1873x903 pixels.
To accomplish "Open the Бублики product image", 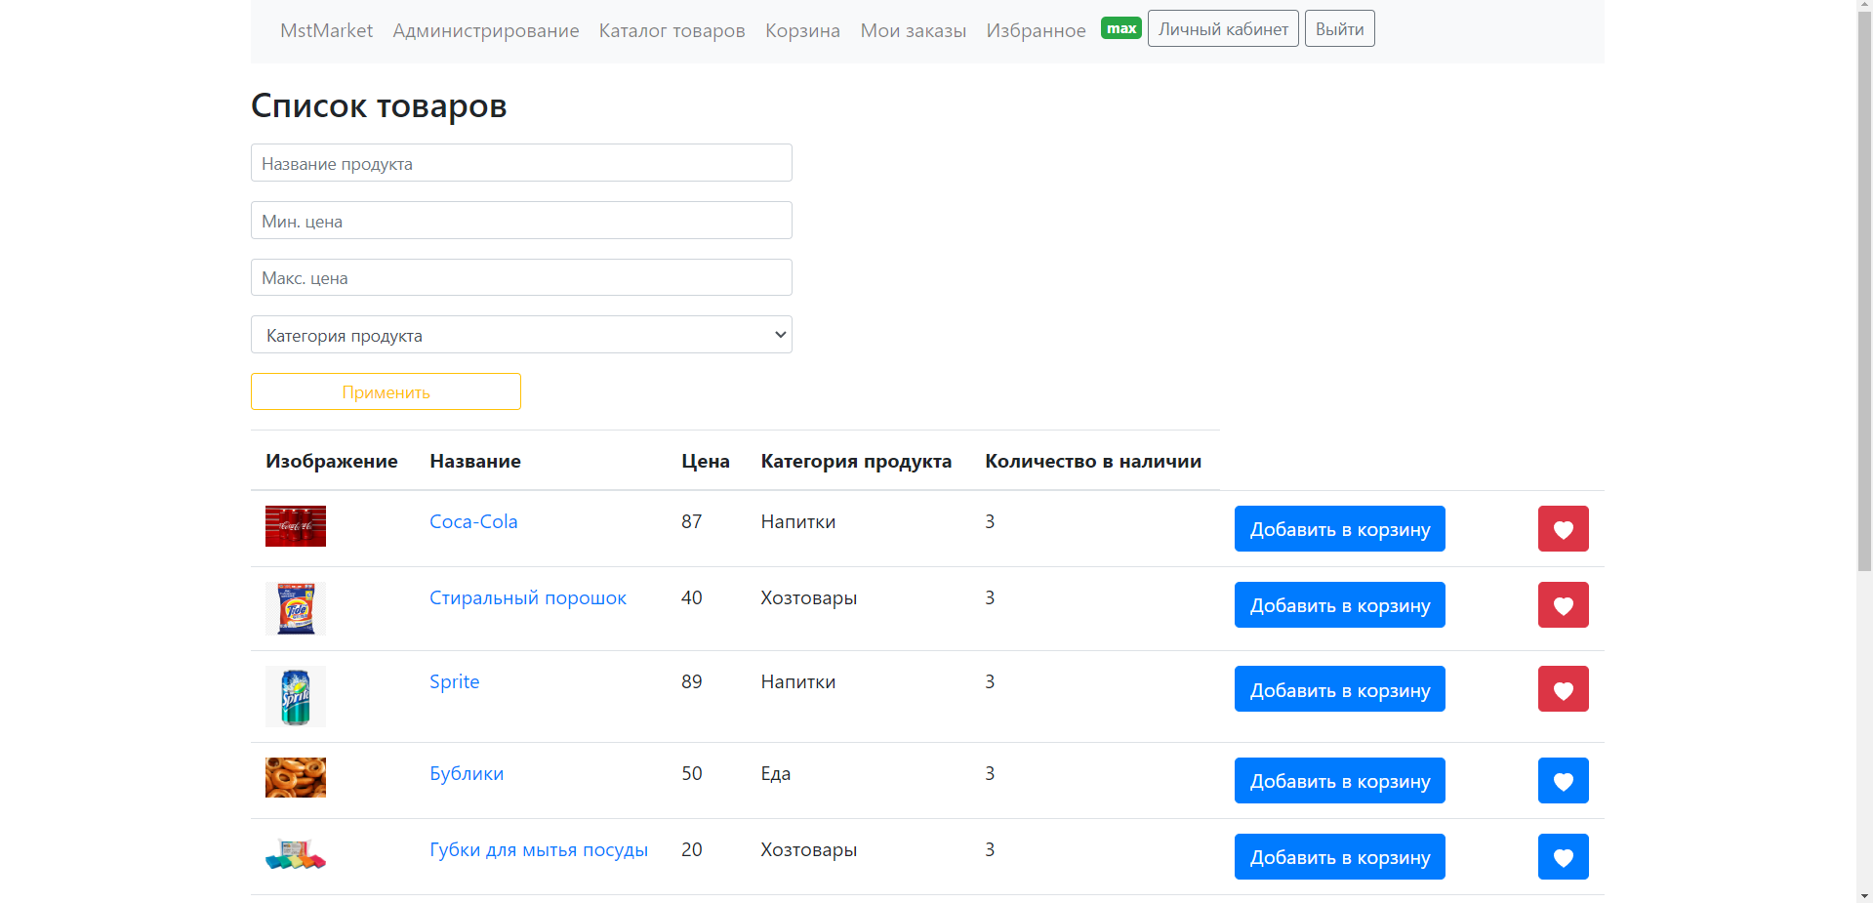I will click(x=296, y=777).
